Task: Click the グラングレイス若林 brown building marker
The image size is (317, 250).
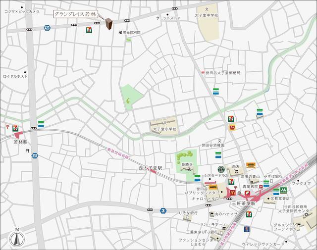Action: point(109,24)
